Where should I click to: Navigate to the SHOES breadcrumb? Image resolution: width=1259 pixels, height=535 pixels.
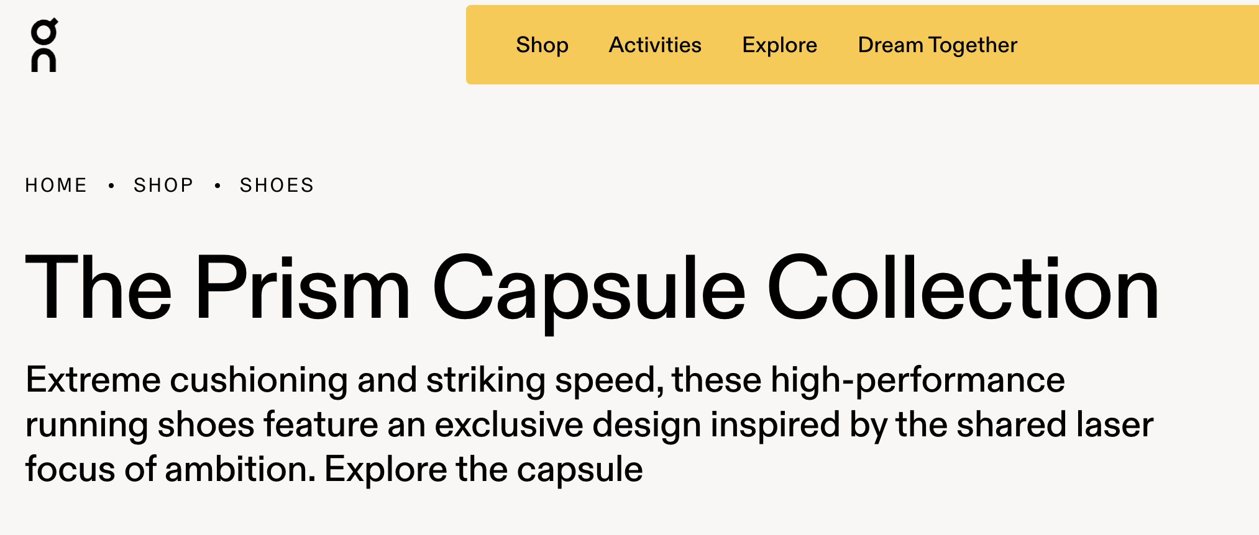(277, 186)
